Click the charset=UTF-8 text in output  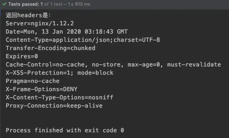pos(137,40)
